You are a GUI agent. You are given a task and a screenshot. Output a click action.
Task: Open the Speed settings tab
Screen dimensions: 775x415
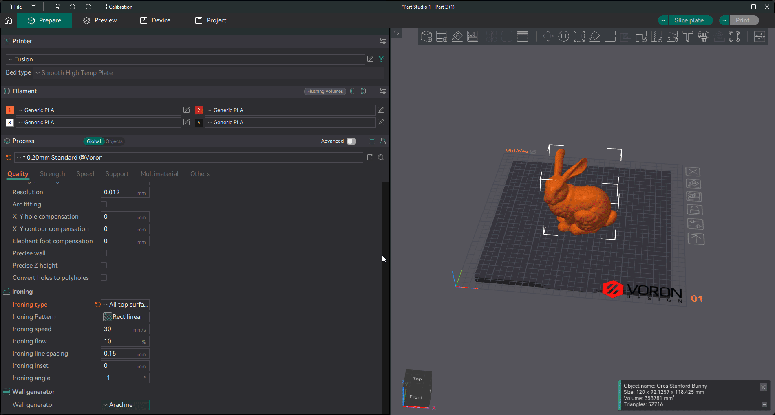pos(85,174)
